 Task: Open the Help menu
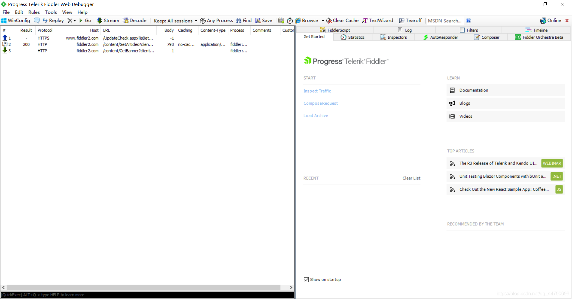click(83, 12)
